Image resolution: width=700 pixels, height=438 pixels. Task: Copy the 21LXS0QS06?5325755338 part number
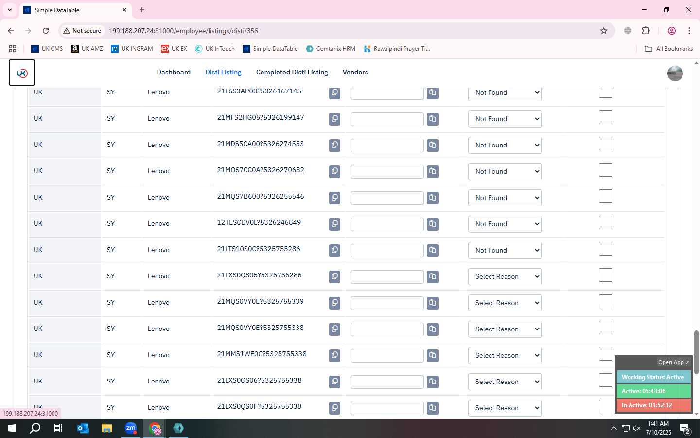334,382
